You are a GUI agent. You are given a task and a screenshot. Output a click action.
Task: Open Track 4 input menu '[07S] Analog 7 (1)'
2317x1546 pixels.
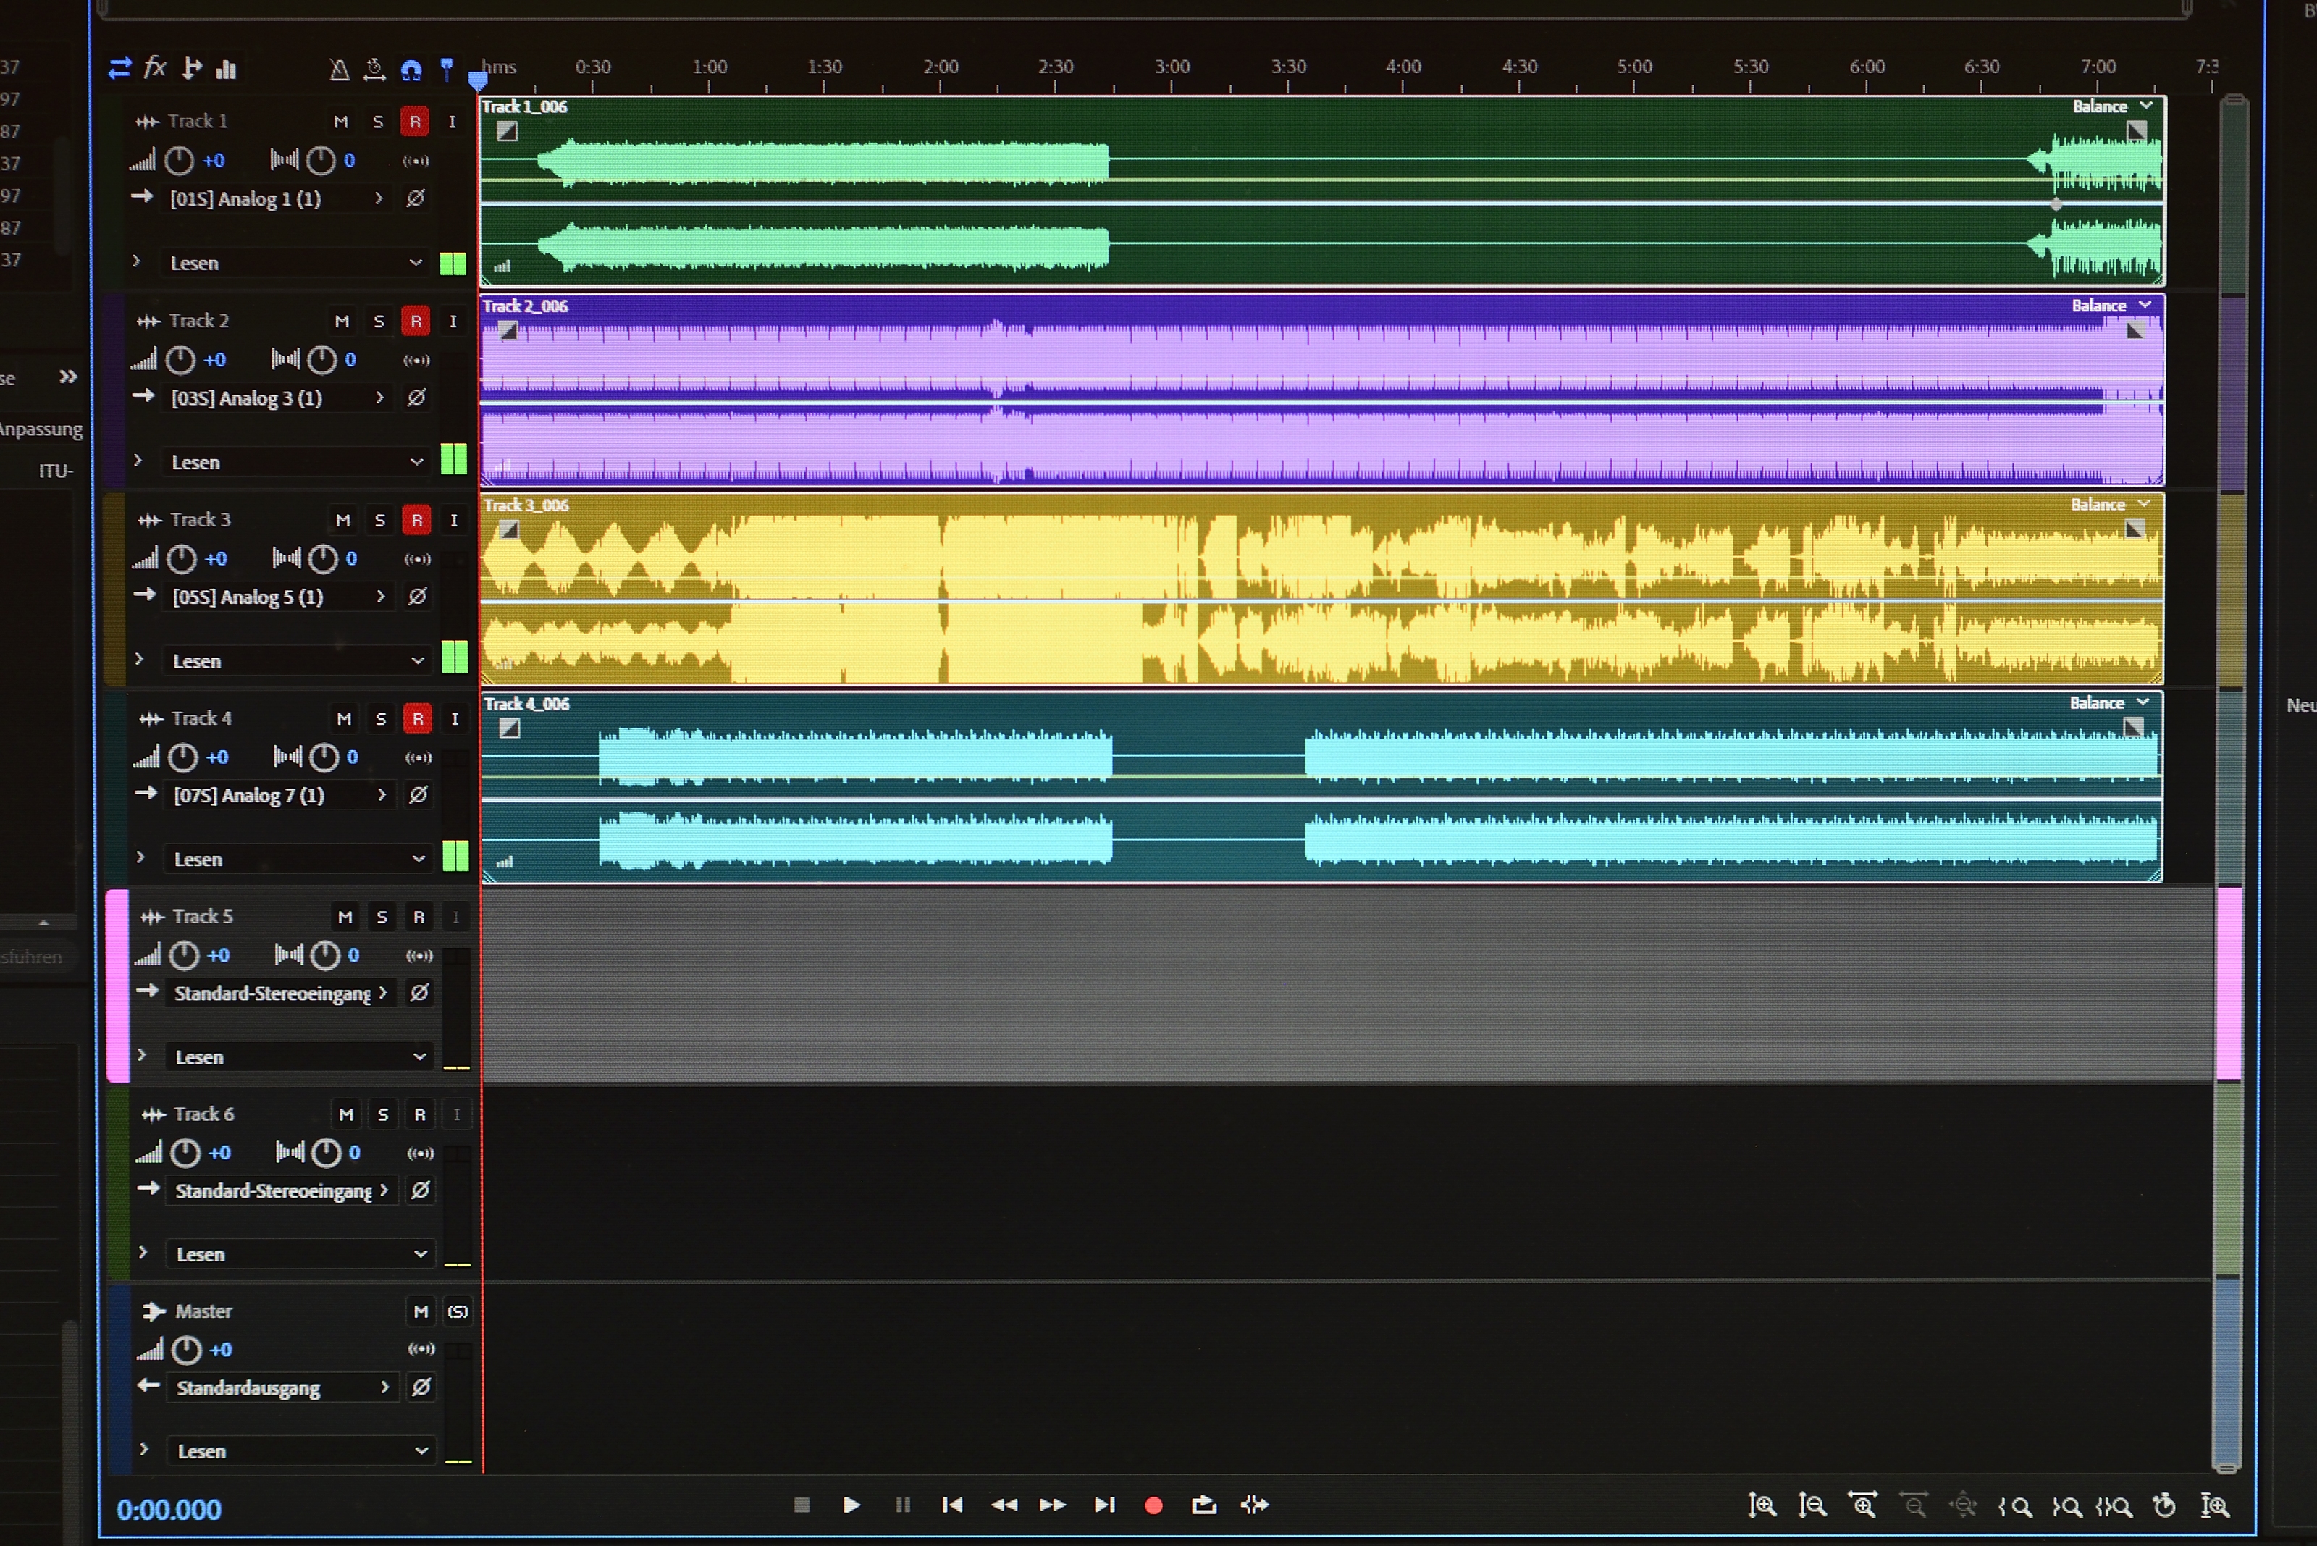(281, 794)
